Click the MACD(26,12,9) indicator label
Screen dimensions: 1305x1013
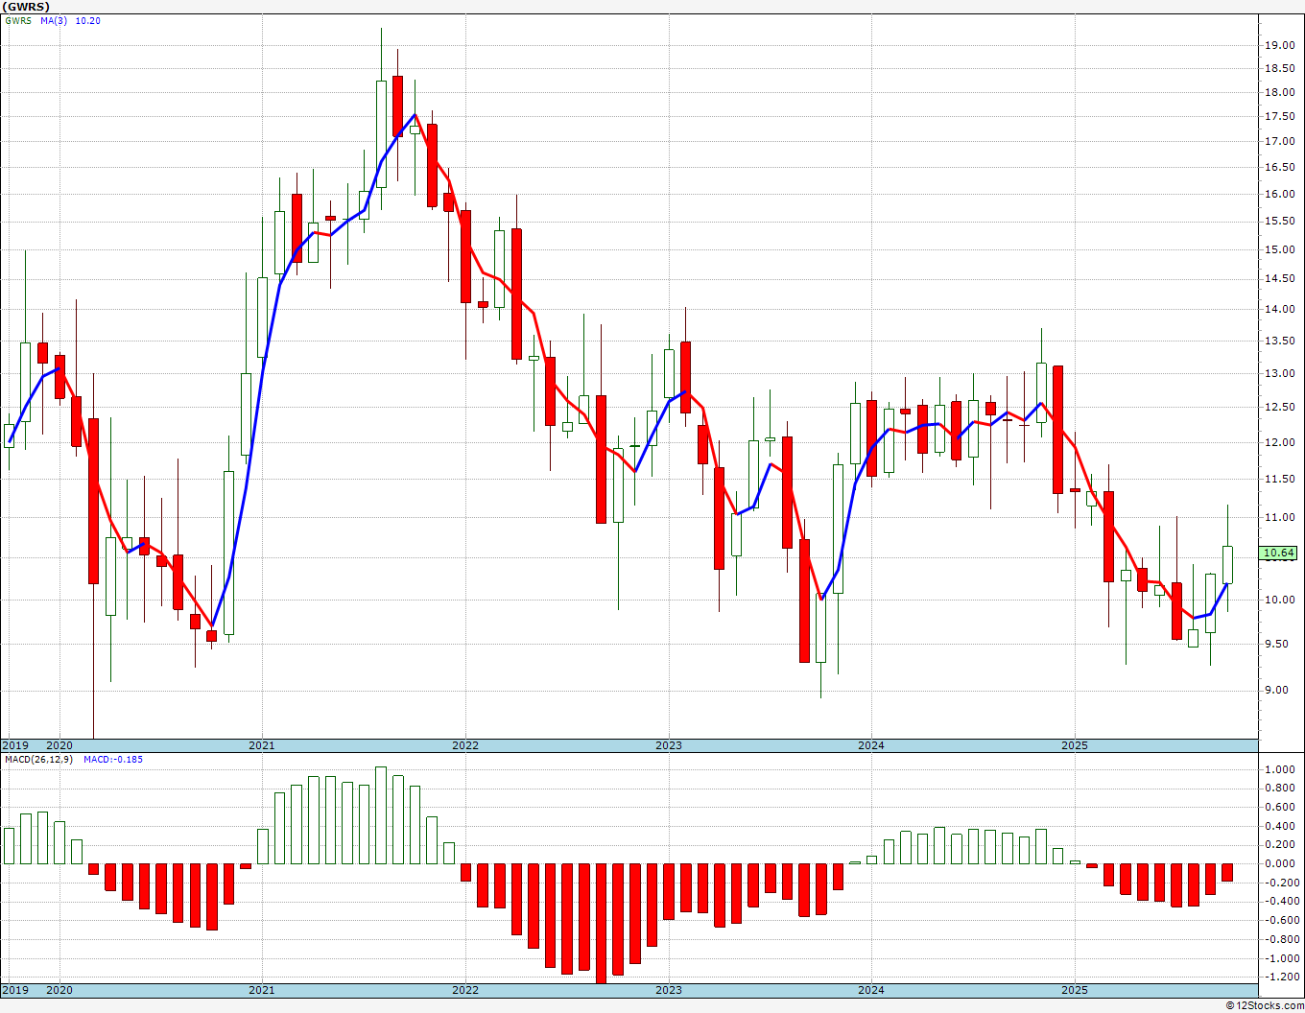pyautogui.click(x=38, y=759)
